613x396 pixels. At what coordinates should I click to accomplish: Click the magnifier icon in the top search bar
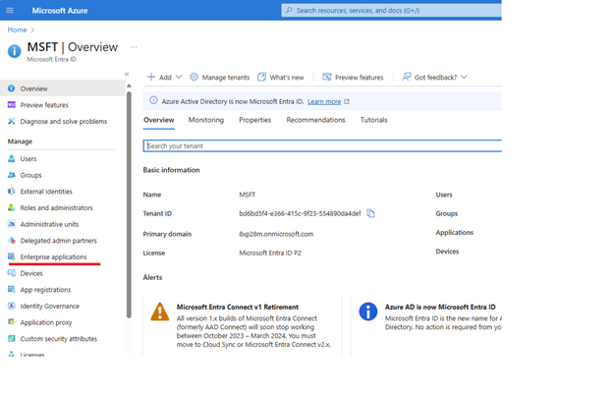289,10
